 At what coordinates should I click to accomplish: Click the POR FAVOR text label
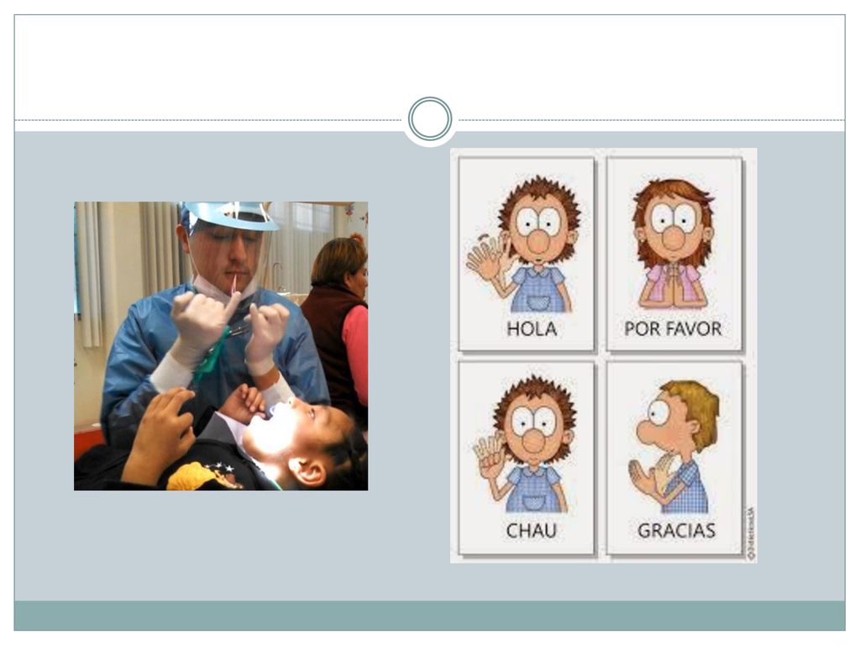[673, 328]
